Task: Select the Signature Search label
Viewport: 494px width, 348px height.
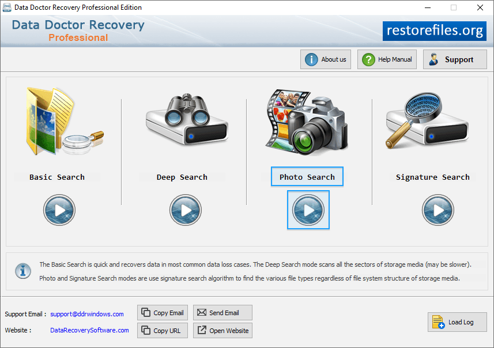Action: pyautogui.click(x=432, y=177)
